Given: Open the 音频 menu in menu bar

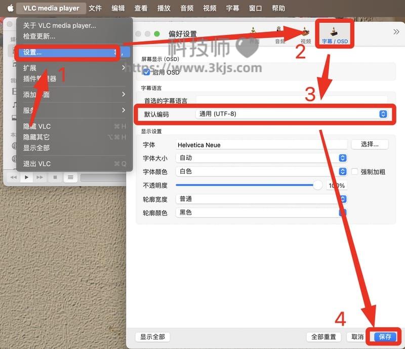Looking at the screenshot, I should (187, 8).
